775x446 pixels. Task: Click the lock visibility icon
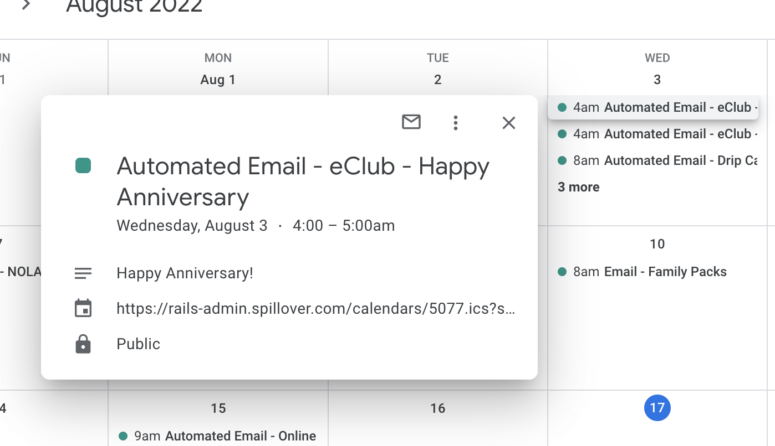pos(83,344)
